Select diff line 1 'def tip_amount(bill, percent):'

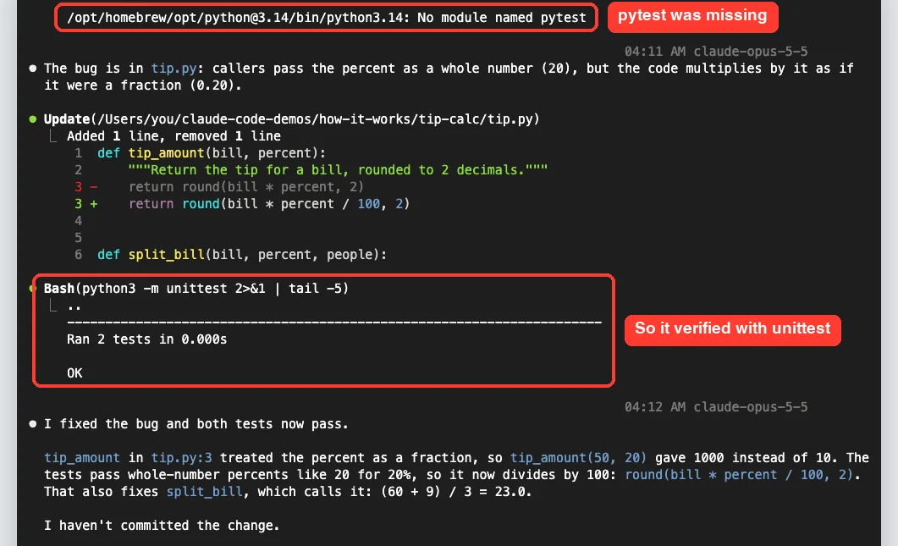point(212,153)
